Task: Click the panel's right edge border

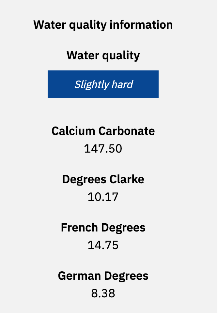Action: click(x=217, y=156)
